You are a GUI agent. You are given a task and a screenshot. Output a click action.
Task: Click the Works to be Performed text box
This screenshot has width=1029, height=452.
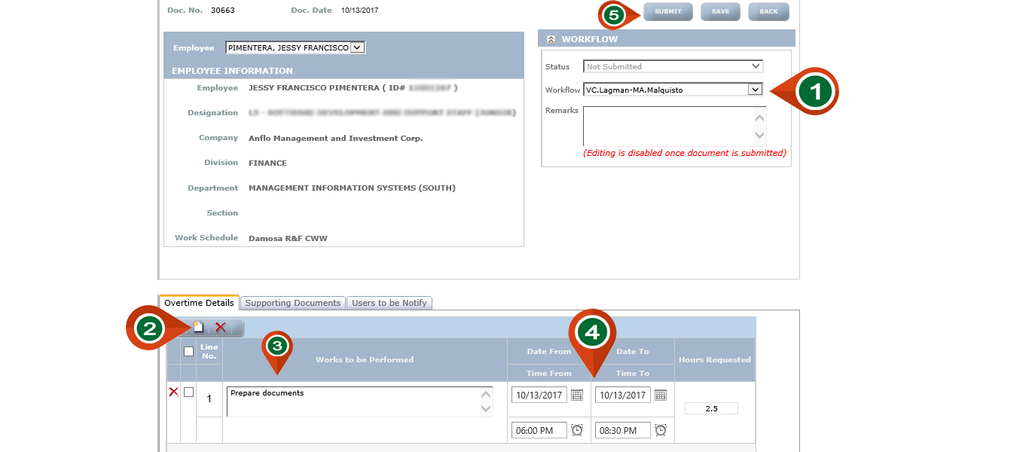click(354, 402)
